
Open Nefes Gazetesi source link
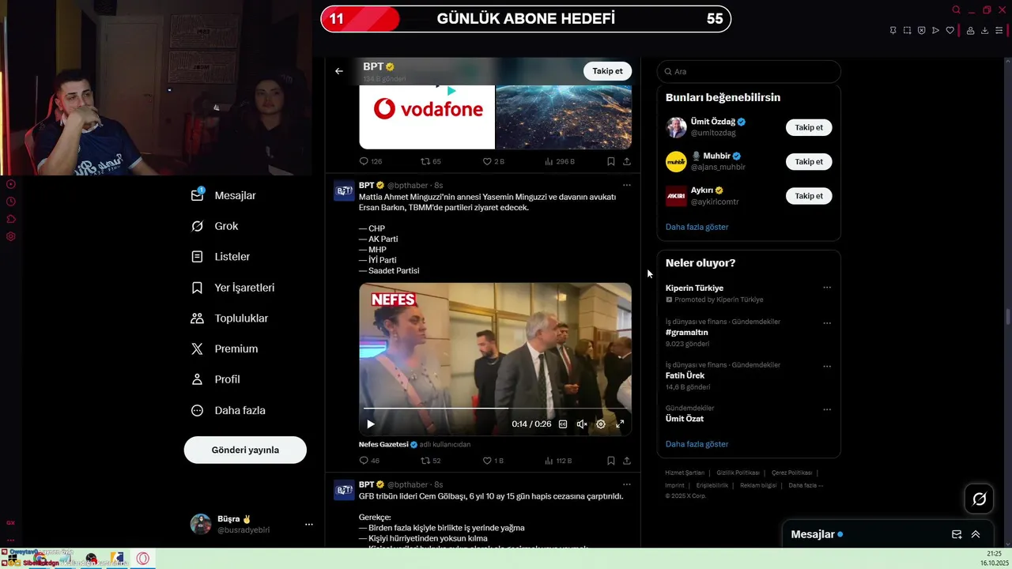point(388,444)
